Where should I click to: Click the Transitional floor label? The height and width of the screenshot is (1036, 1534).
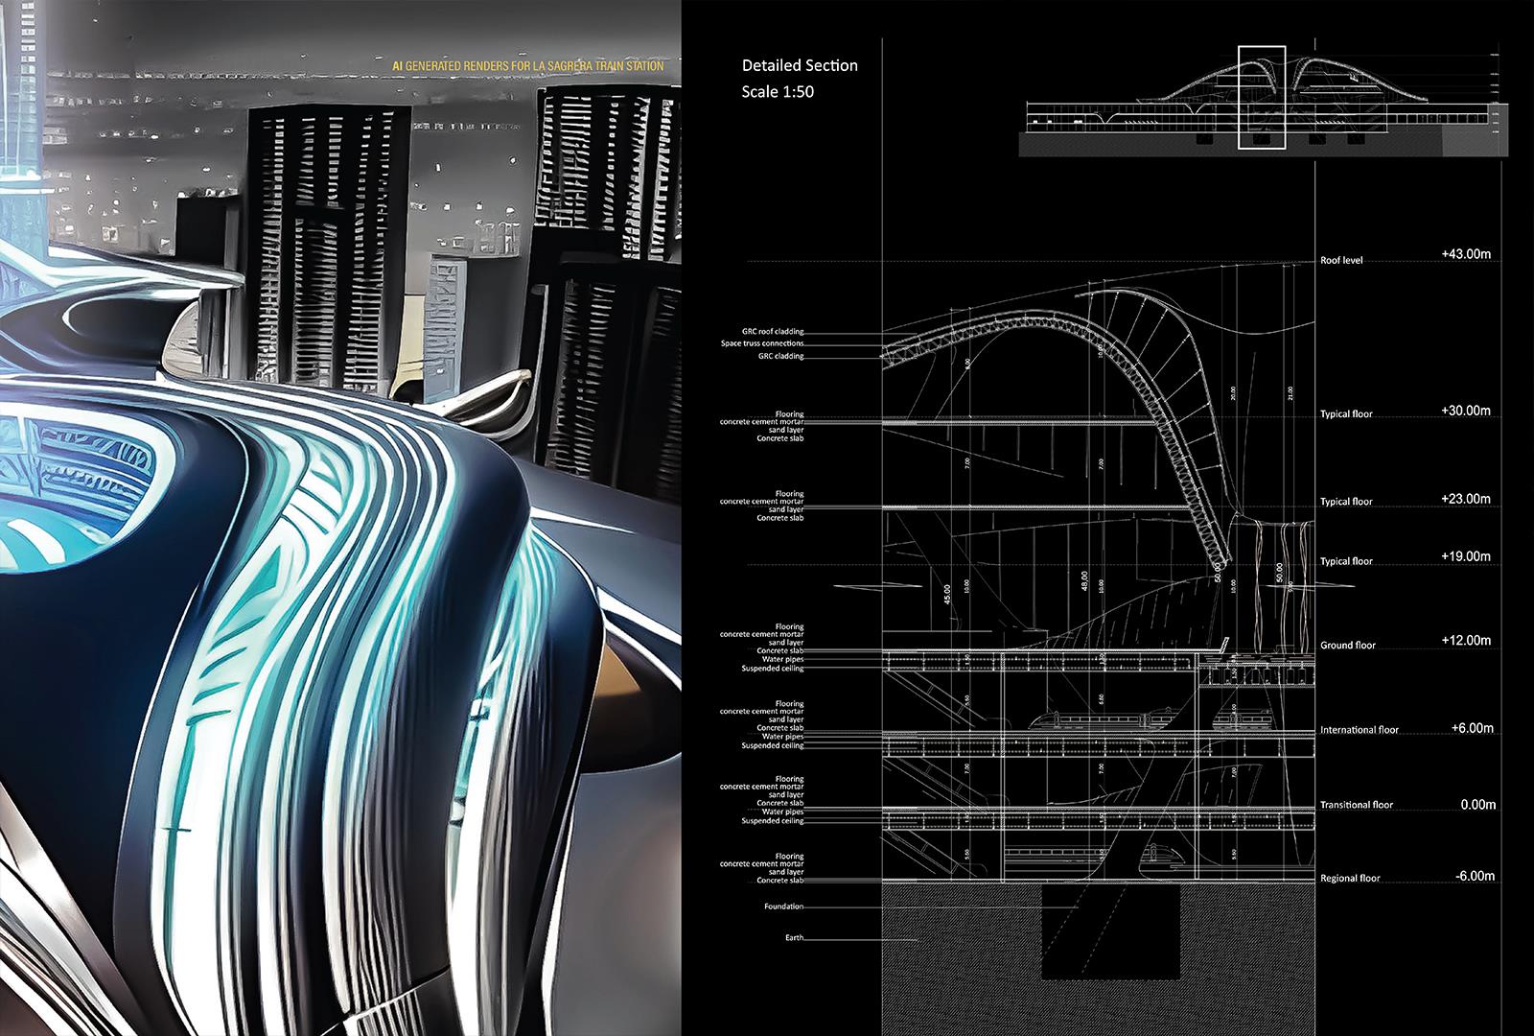1356,805
